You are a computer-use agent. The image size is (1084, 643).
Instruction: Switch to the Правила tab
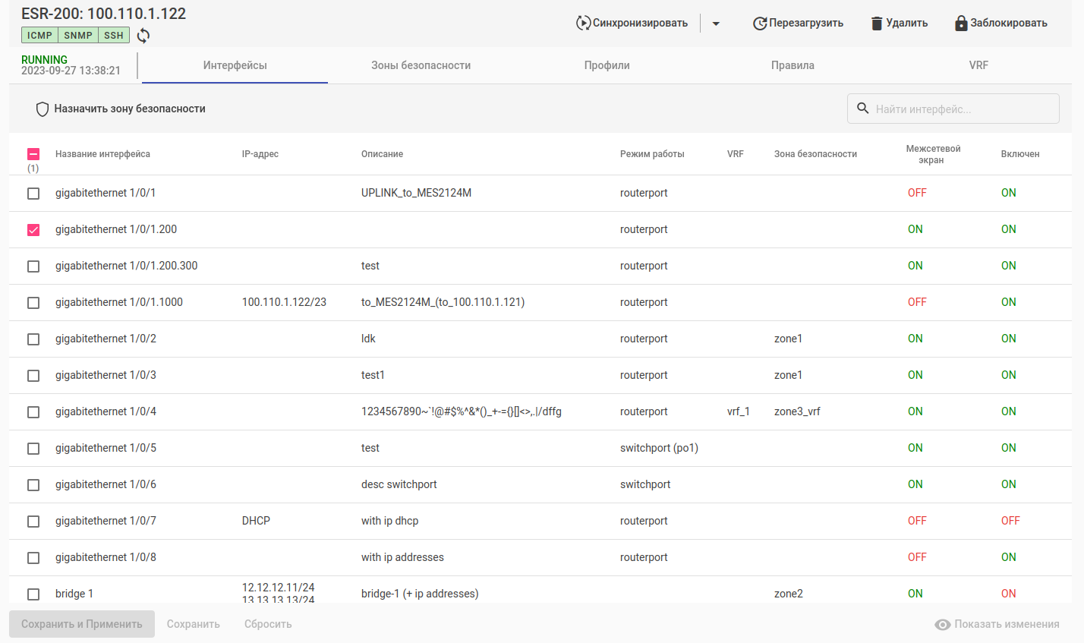pyautogui.click(x=793, y=65)
